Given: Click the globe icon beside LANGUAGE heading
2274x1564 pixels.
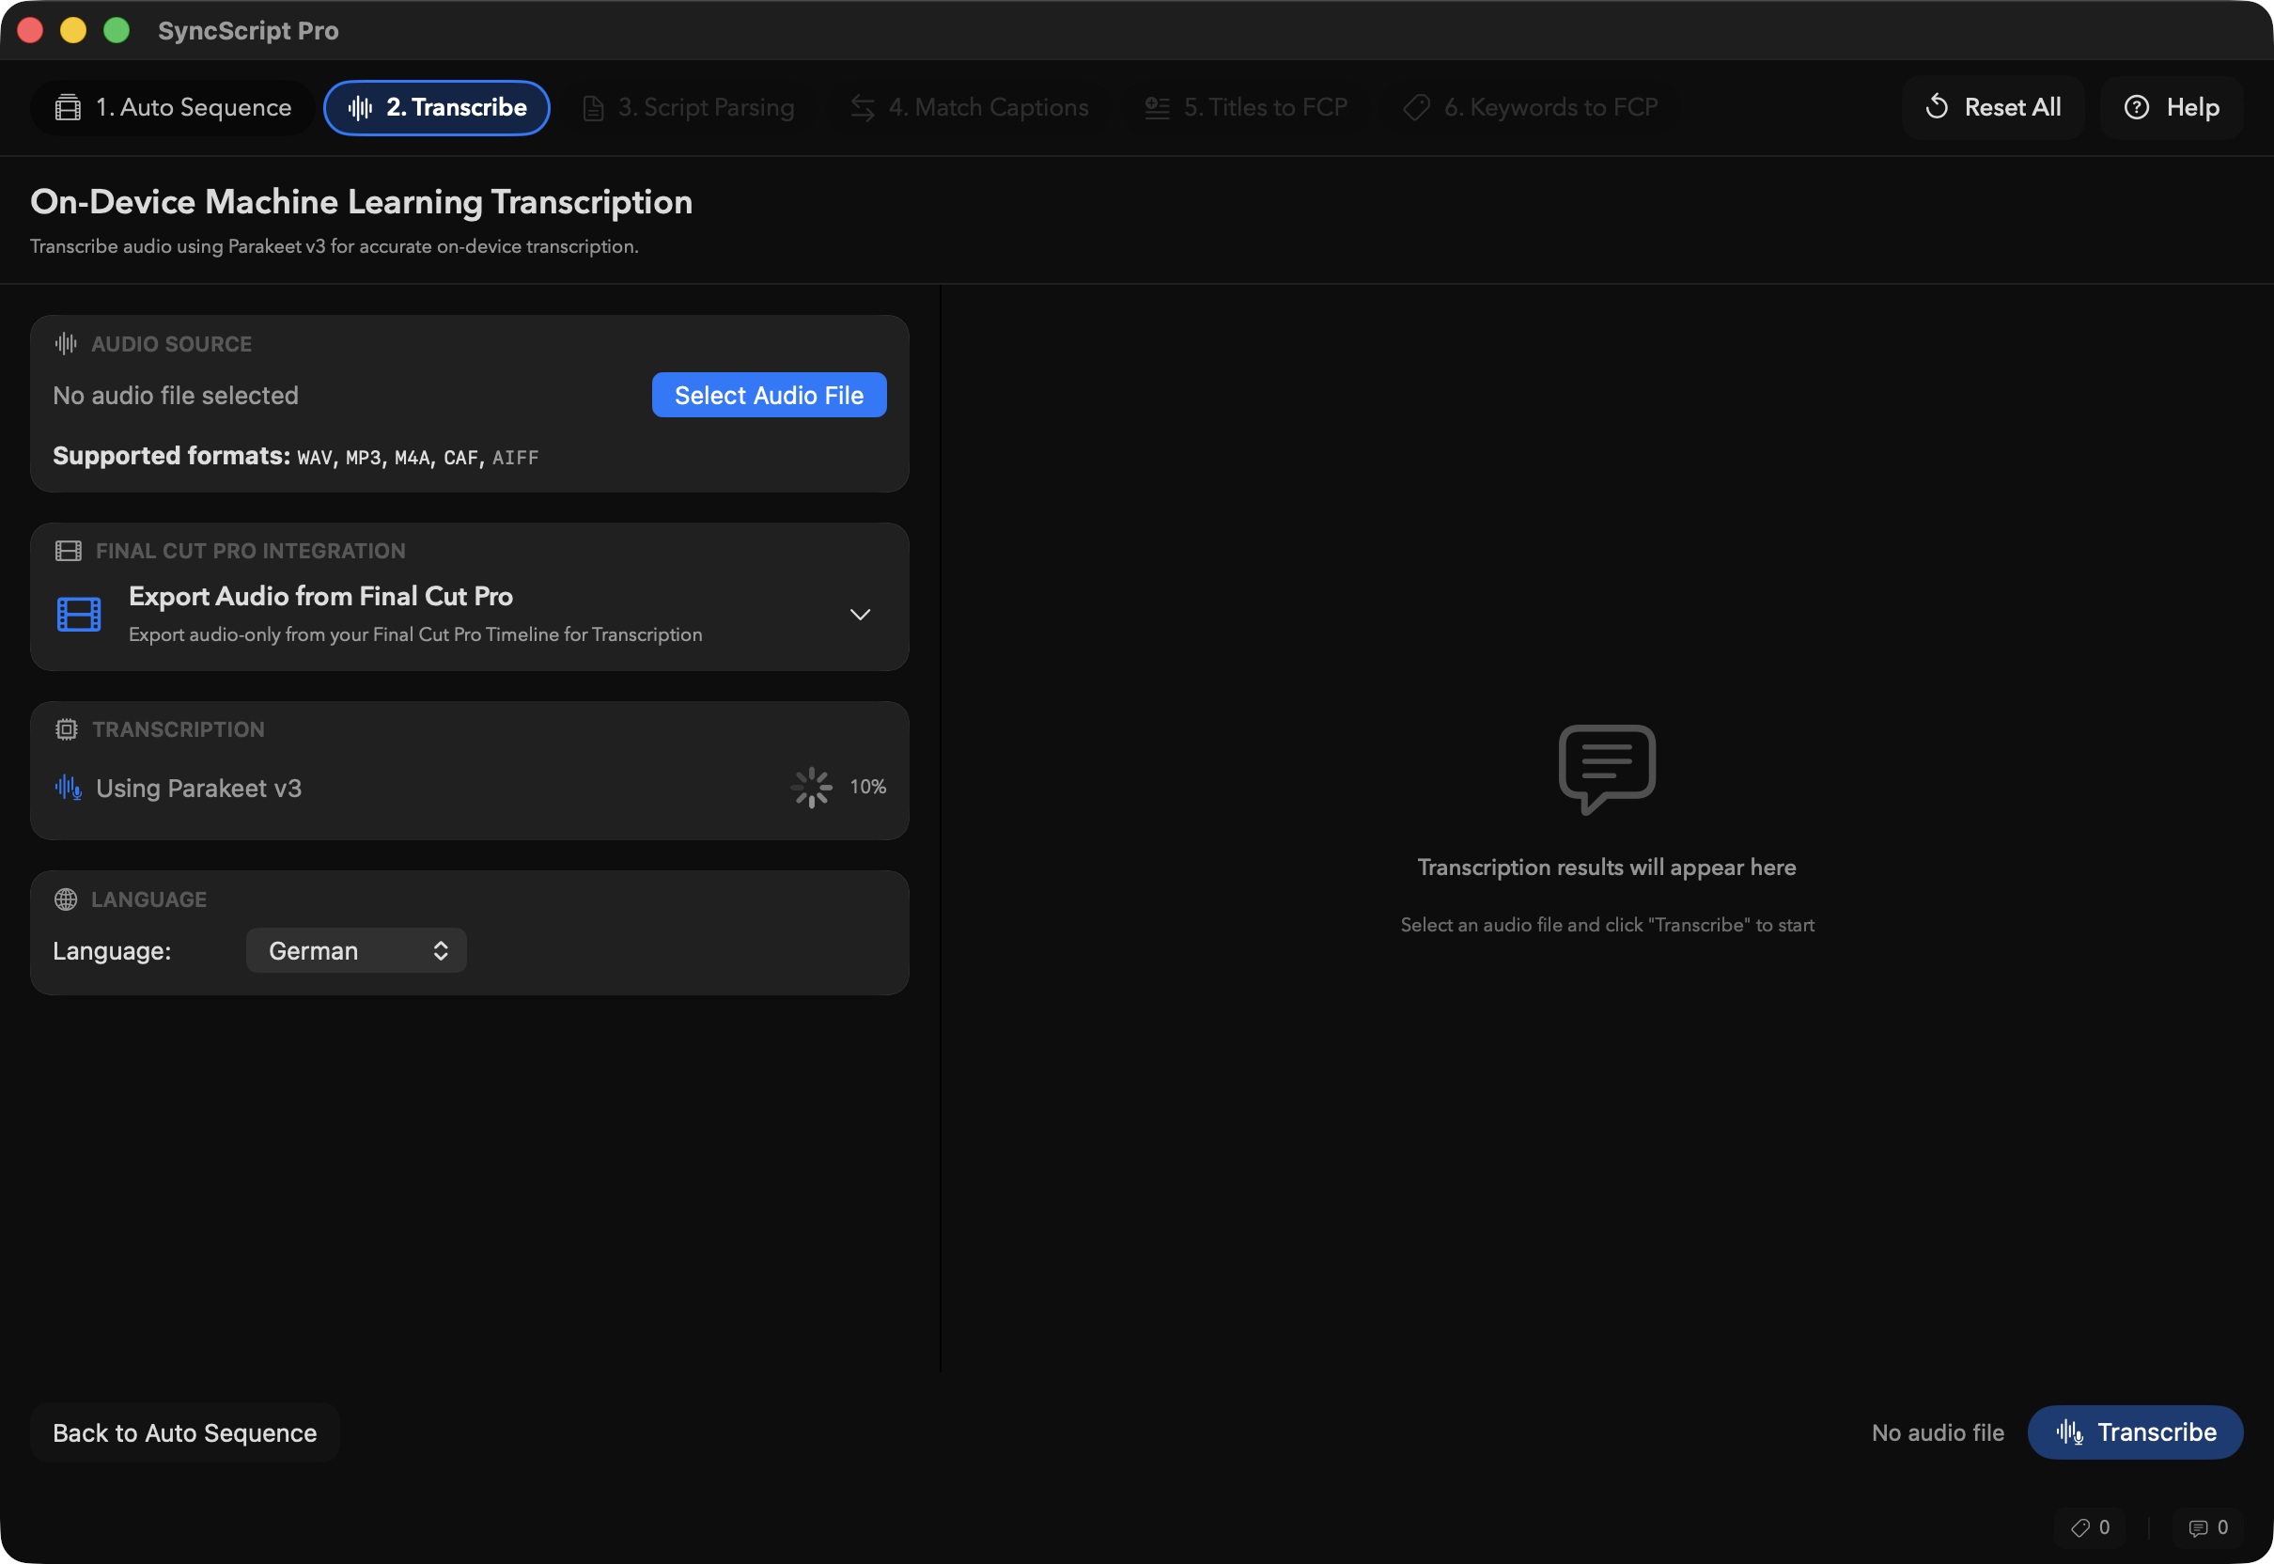Looking at the screenshot, I should 66,899.
